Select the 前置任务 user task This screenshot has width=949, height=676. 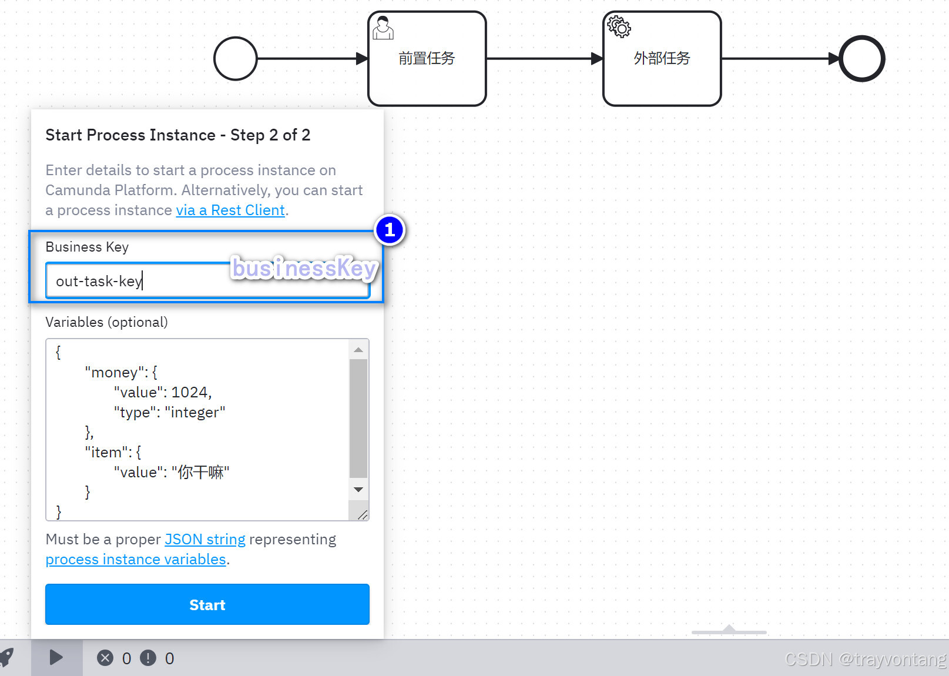click(x=427, y=59)
